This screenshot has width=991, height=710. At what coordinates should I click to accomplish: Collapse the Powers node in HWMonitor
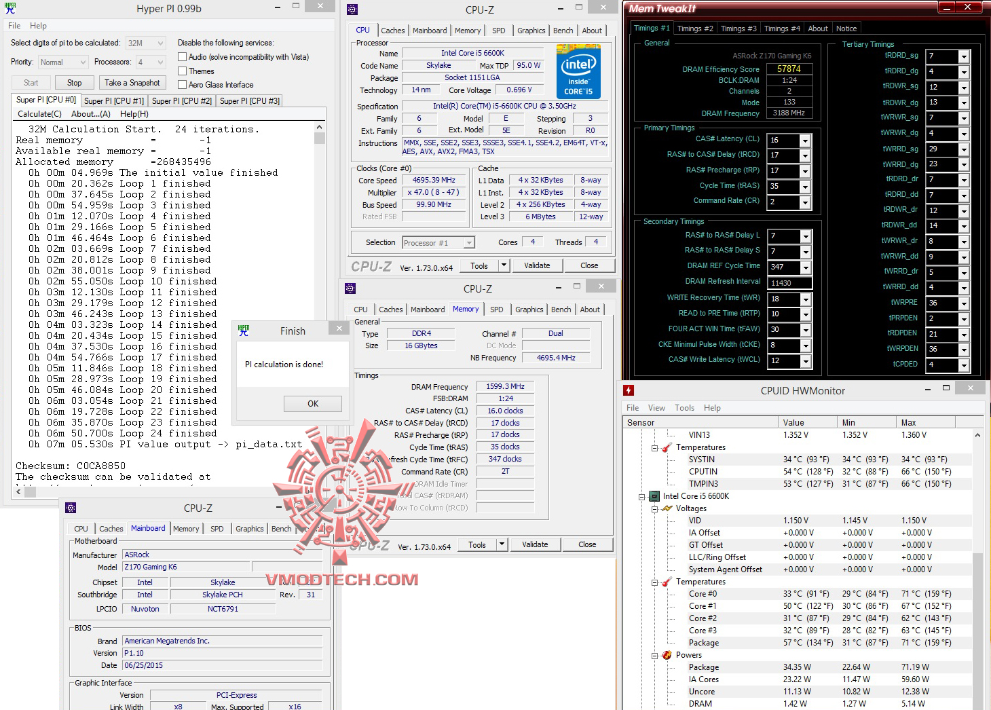point(654,656)
